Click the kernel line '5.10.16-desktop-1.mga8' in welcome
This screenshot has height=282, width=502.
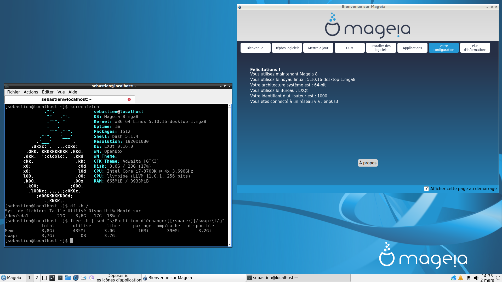[303, 80]
